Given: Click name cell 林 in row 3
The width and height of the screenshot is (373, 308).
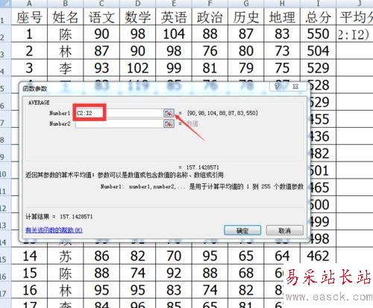Looking at the screenshot, I should pyautogui.click(x=66, y=51).
